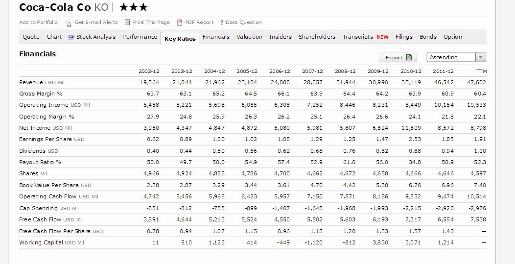Click the Bonds tab
Image resolution: width=515 pixels, height=264 pixels.
coord(428,37)
